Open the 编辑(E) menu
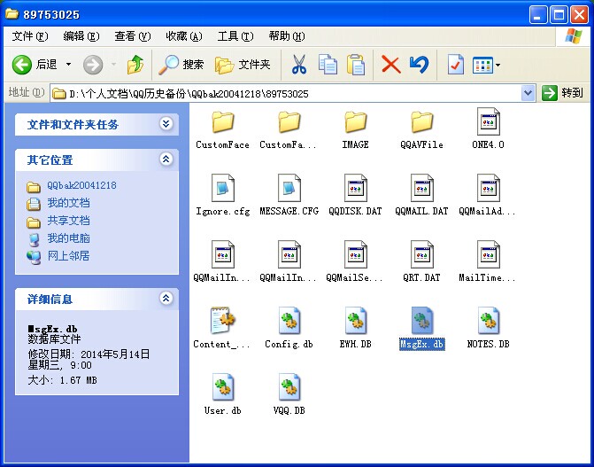The height and width of the screenshot is (467, 594). [81, 36]
